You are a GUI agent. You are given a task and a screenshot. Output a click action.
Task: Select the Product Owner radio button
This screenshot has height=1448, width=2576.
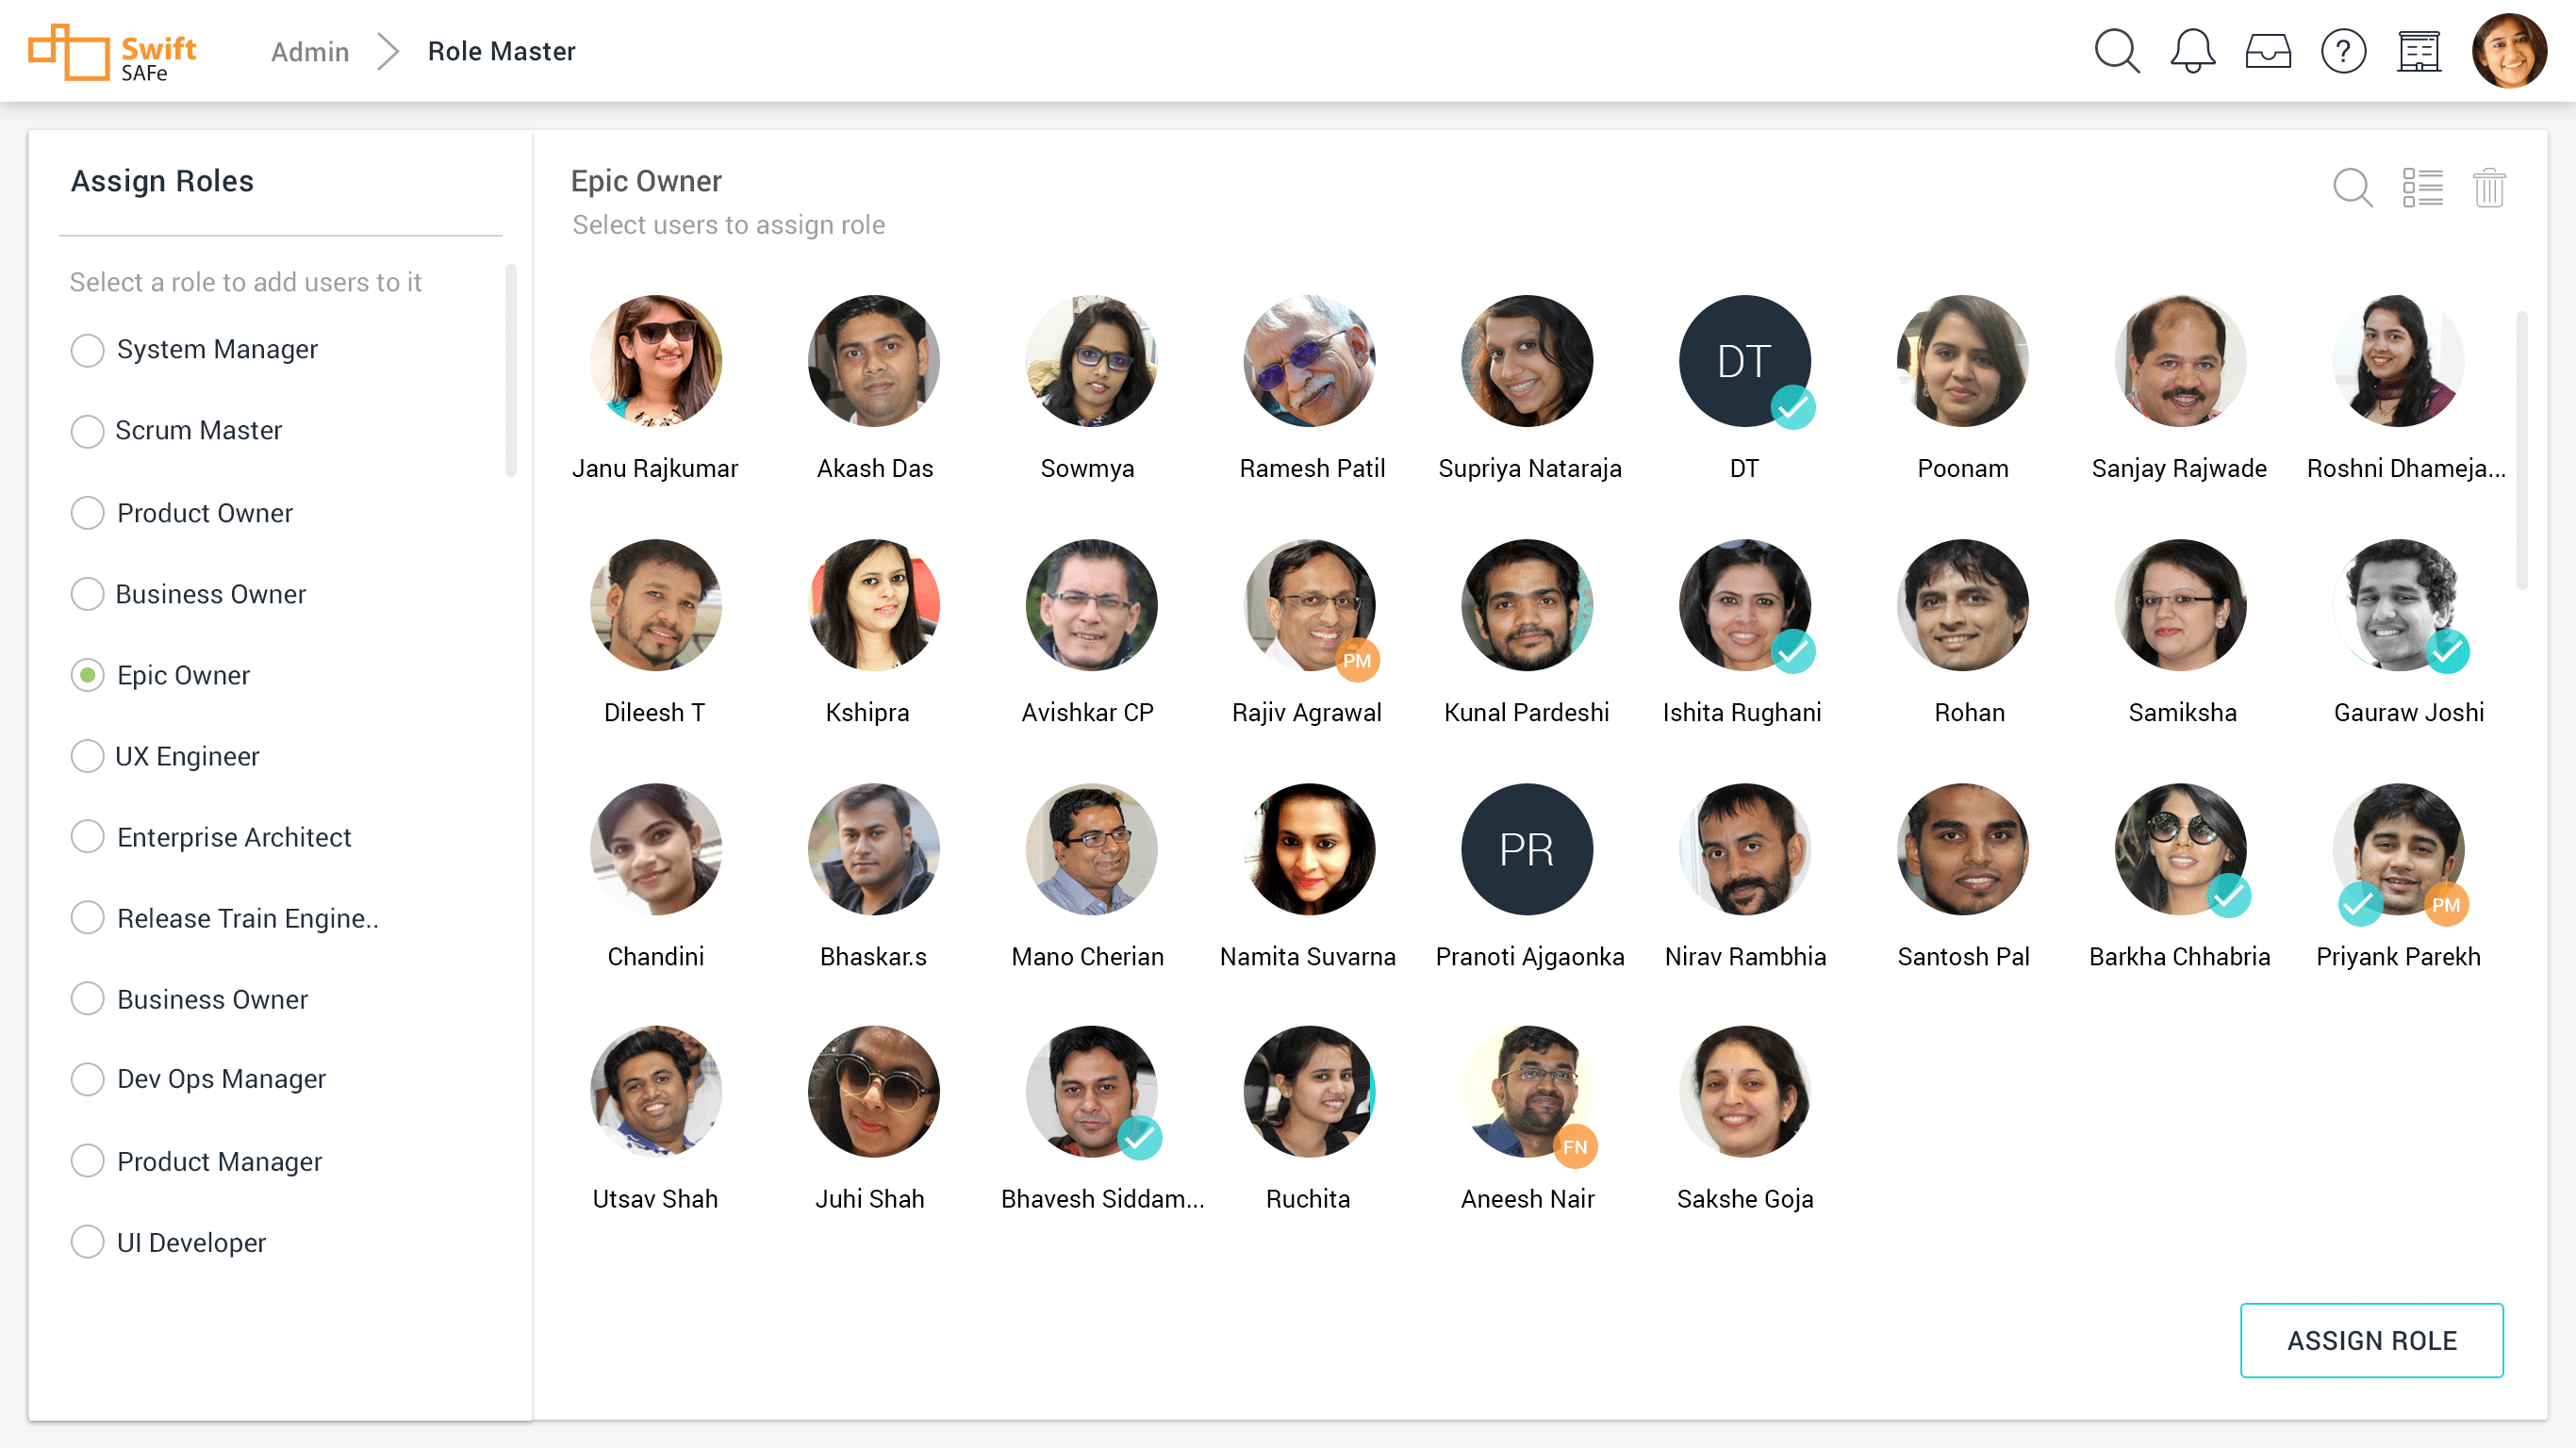tap(88, 513)
